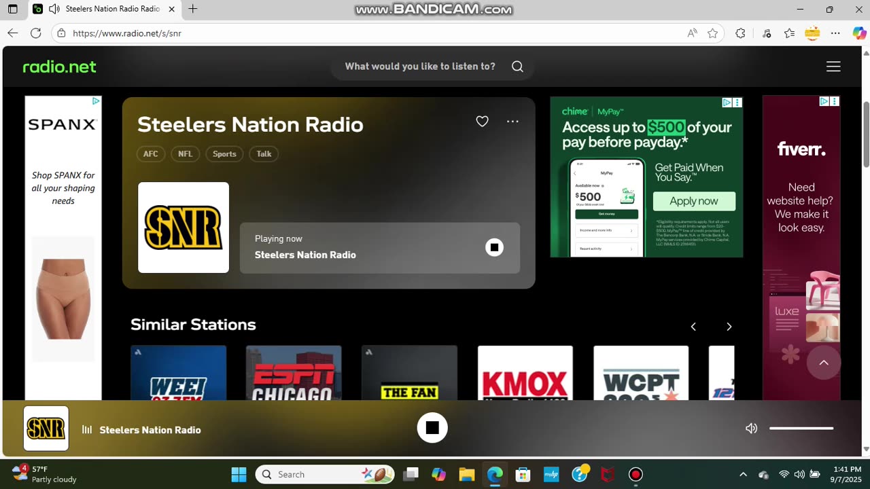
Task: Show previous similar stations arrow
Action: click(693, 327)
